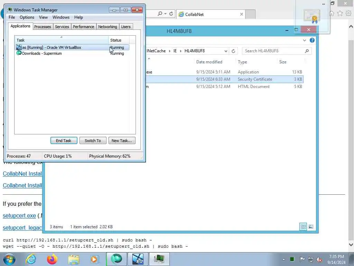Click the End Task button
The height and width of the screenshot is (266, 354).
point(64,141)
